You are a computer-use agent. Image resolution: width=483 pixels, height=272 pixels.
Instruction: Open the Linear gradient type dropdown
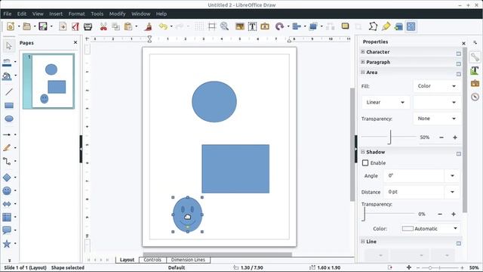point(386,103)
